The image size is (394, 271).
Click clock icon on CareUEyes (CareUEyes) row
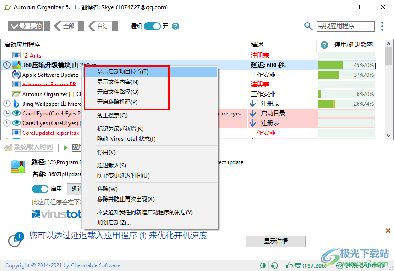click(x=7, y=123)
